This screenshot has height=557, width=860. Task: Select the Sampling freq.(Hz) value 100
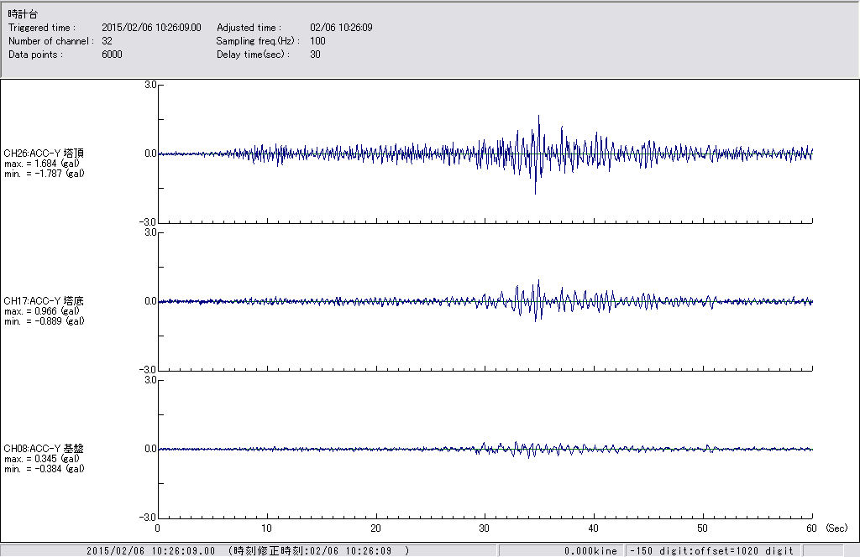click(317, 41)
